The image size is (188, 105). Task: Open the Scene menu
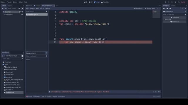click(x=3, y=2)
